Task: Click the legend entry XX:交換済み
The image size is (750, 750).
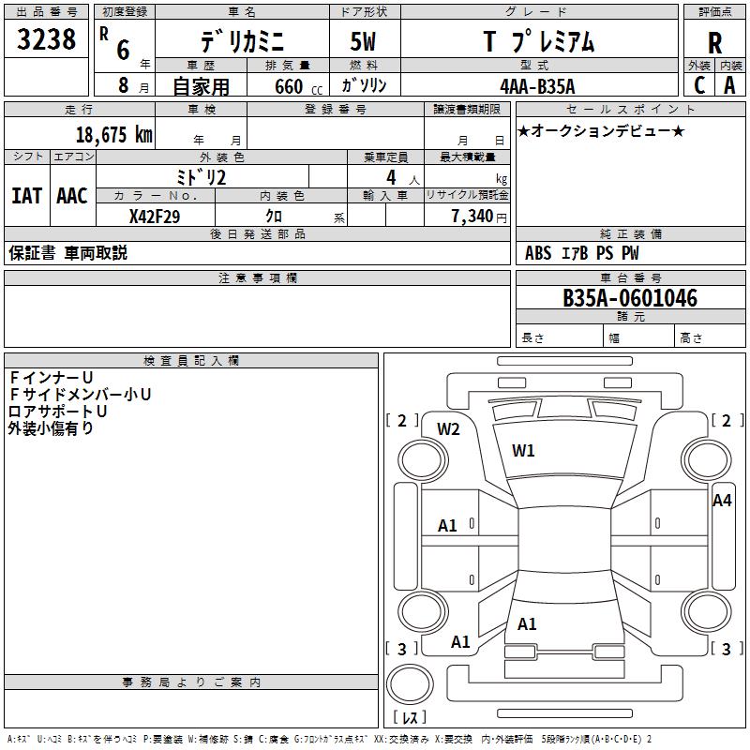Action: [402, 739]
